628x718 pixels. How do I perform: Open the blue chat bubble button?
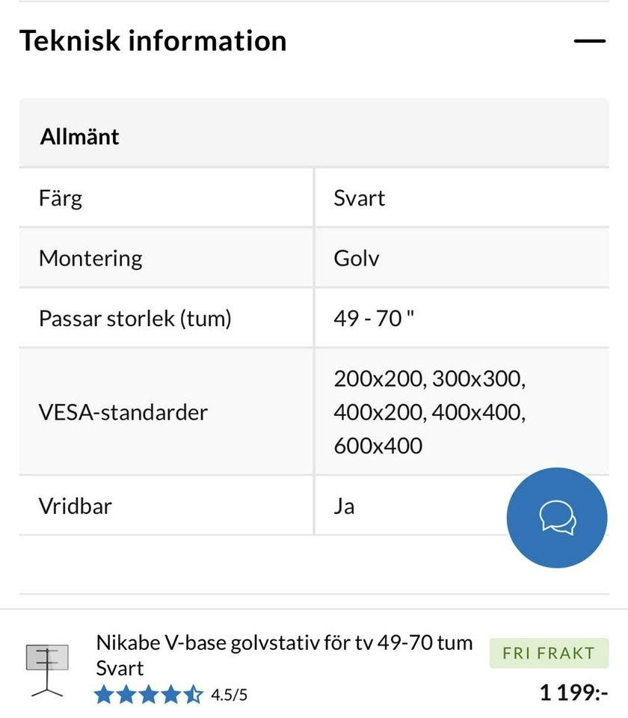click(557, 518)
